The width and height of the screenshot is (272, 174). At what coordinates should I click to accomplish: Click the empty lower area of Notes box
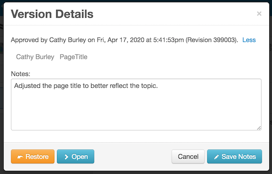click(136, 113)
